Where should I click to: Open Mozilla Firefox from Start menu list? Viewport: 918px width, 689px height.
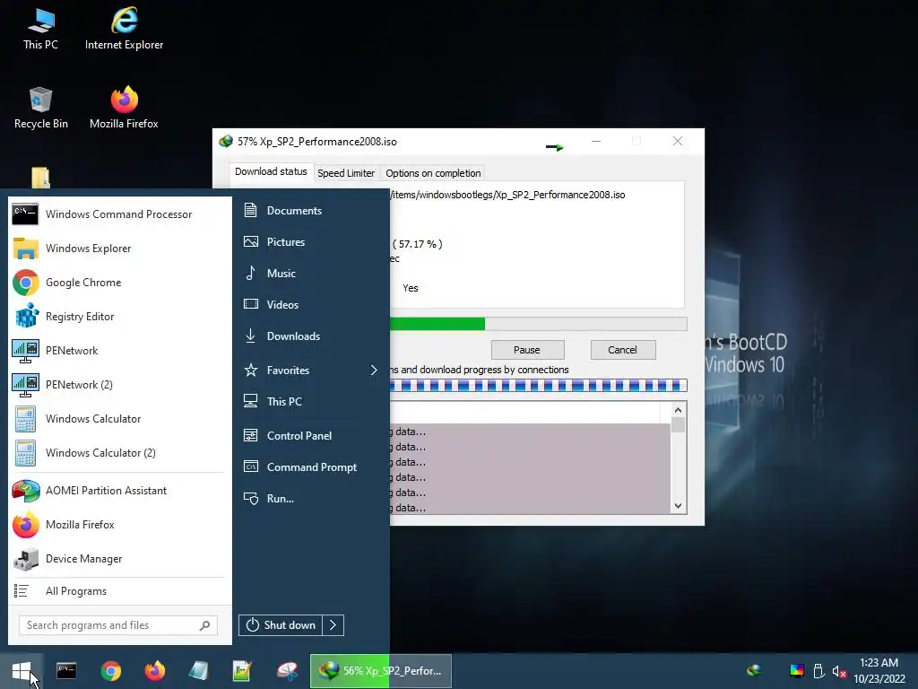pos(119,524)
